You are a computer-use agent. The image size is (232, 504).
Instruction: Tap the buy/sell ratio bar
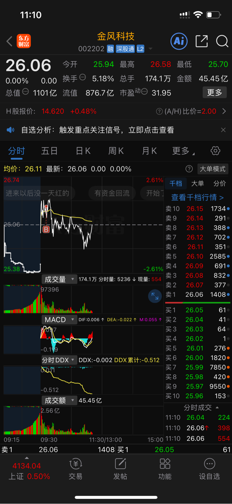click(x=198, y=302)
